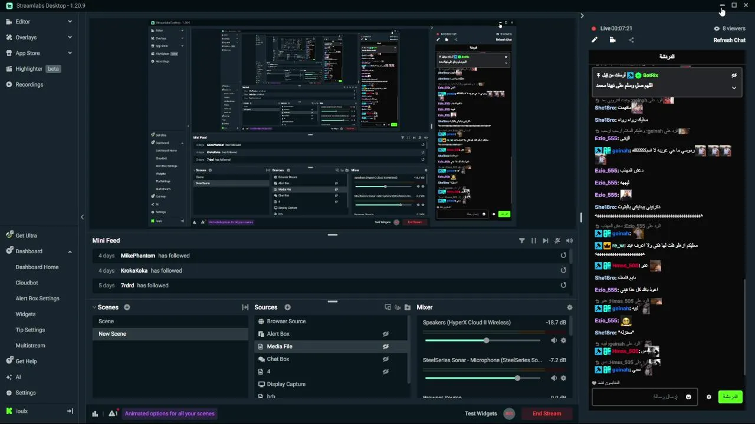The image size is (755, 424).
Task: Open SteelSeries Microphone settings gear
Action: click(x=563, y=378)
